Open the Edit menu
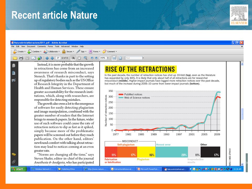The height and width of the screenshot is (189, 252). (x=18, y=46)
